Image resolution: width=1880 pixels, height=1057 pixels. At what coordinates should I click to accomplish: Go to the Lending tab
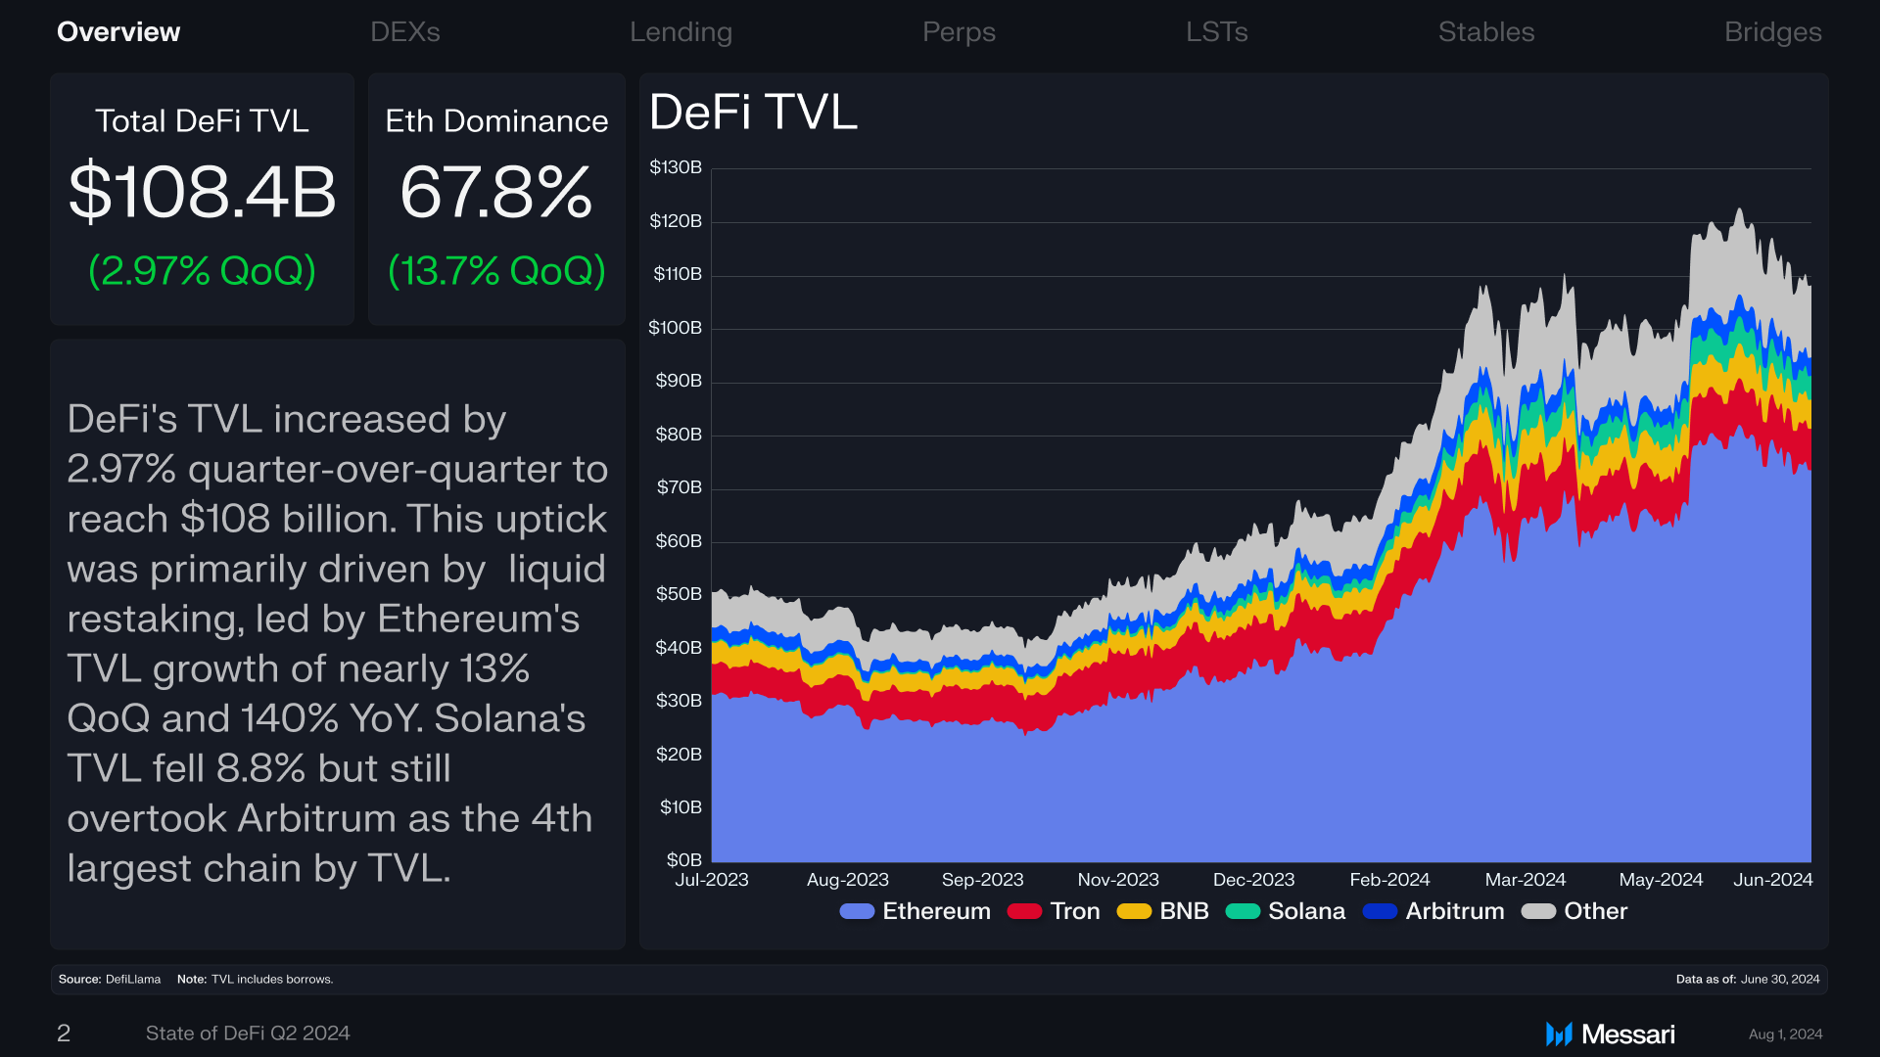(681, 32)
